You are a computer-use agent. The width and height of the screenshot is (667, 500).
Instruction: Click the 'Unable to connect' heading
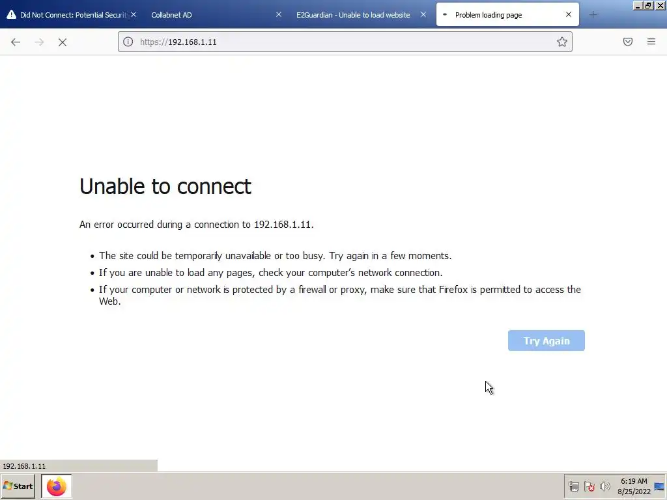coord(165,186)
